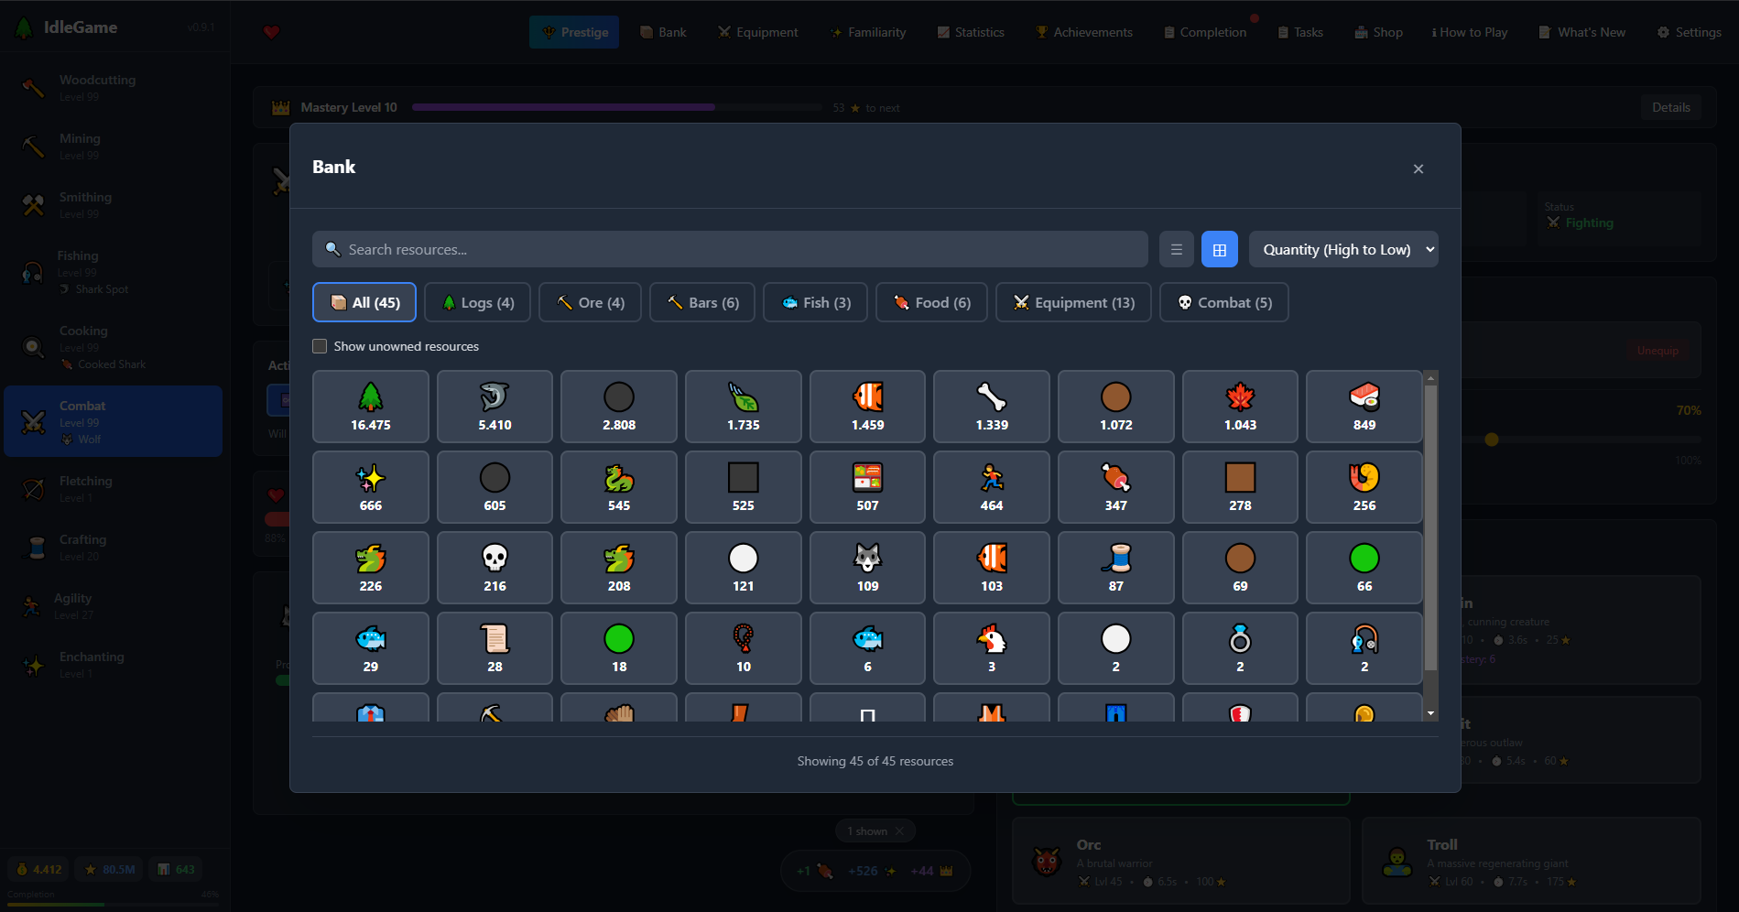This screenshot has height=912, width=1739.
Task: Filter bank by Logs (4)
Action: click(478, 302)
